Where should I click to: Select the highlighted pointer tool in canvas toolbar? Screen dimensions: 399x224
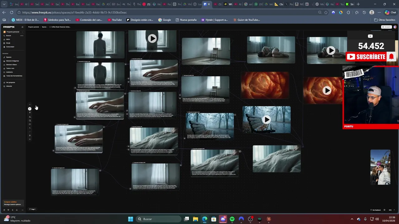pyautogui.click(x=30, y=109)
